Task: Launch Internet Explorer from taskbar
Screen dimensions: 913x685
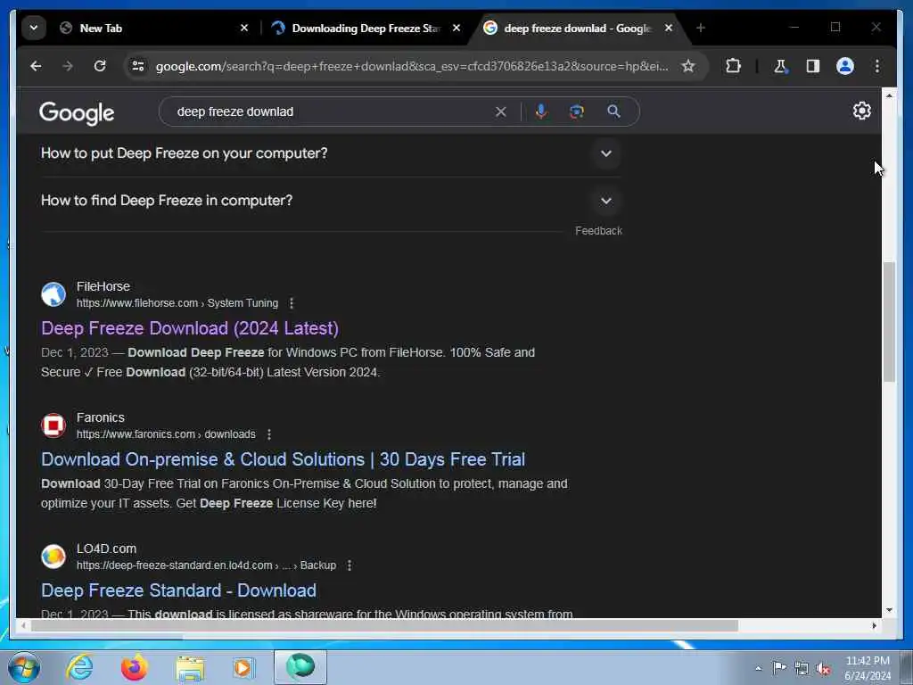Action: coord(79,667)
